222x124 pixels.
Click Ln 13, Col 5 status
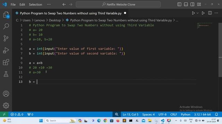[130, 114]
